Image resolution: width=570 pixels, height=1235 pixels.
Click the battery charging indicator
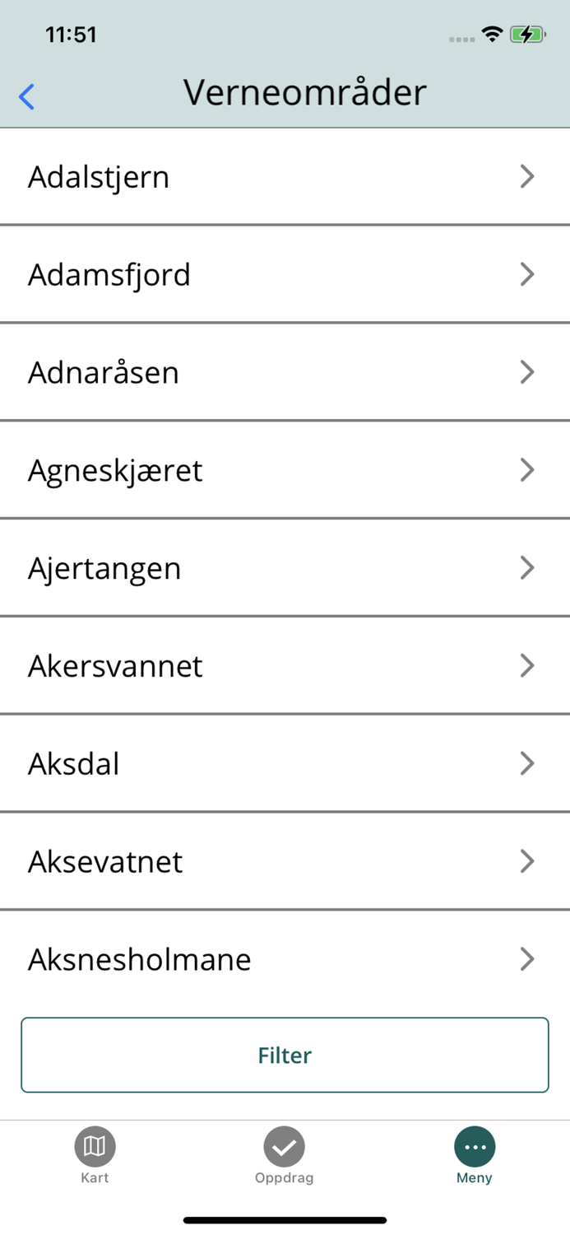[x=527, y=34]
